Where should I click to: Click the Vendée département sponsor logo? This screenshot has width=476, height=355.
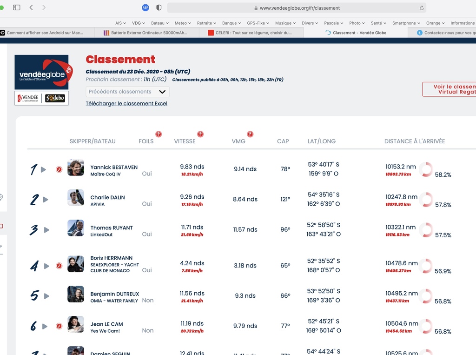pos(28,98)
